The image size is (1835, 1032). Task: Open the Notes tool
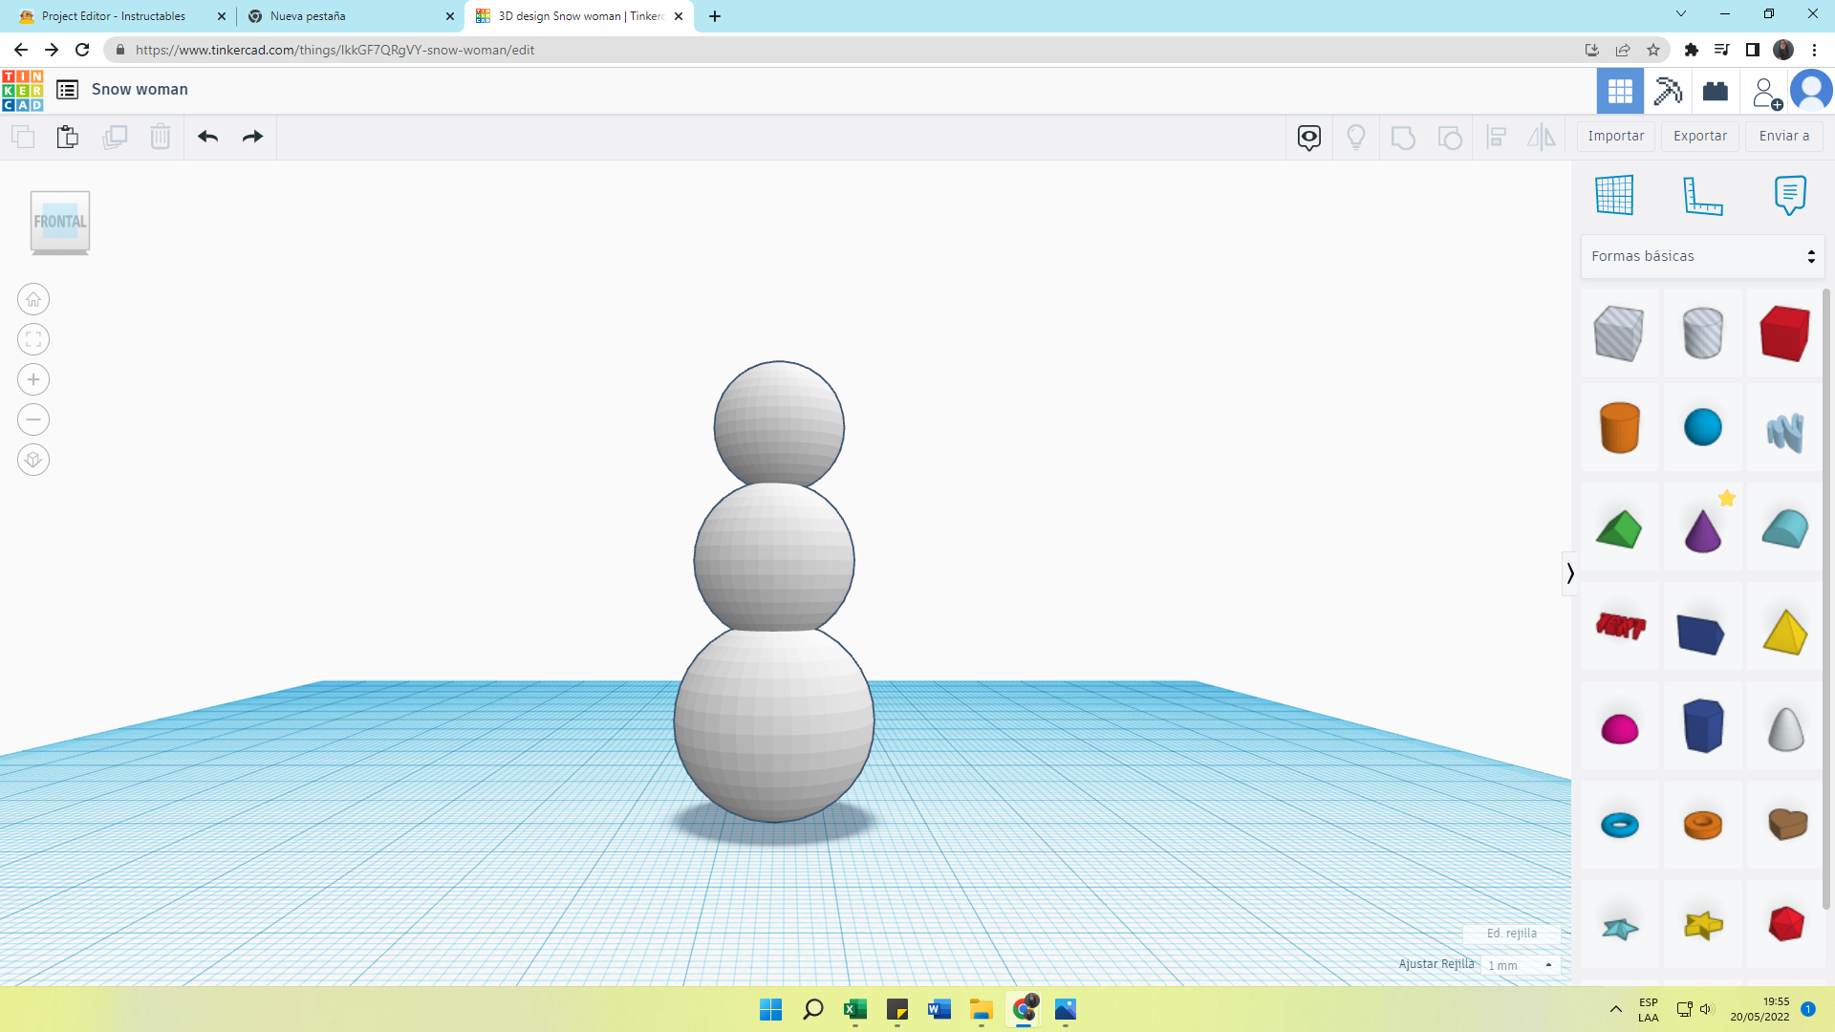1789,195
